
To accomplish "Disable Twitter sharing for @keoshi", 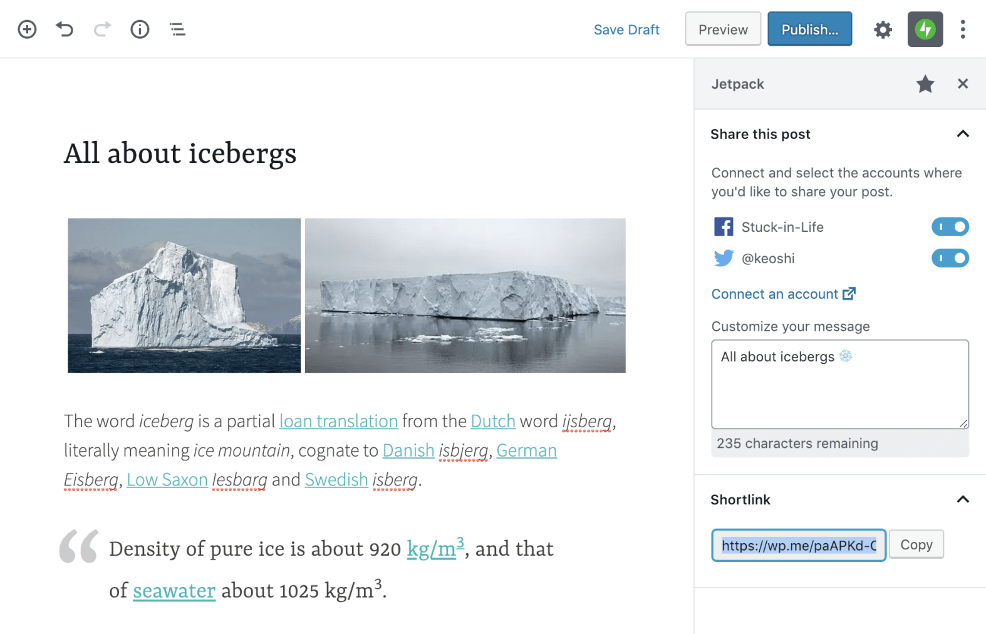I will coord(950,258).
